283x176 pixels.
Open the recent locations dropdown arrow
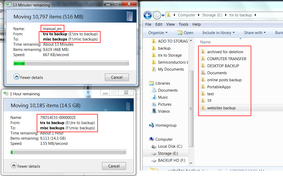coord(163,16)
